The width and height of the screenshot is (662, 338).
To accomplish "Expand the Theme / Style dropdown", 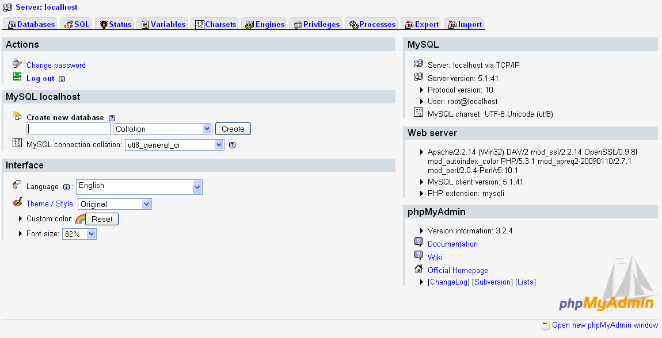I will click(x=115, y=203).
